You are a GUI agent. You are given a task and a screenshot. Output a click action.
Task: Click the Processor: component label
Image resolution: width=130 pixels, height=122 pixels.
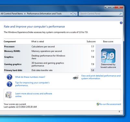[x=9, y=47]
